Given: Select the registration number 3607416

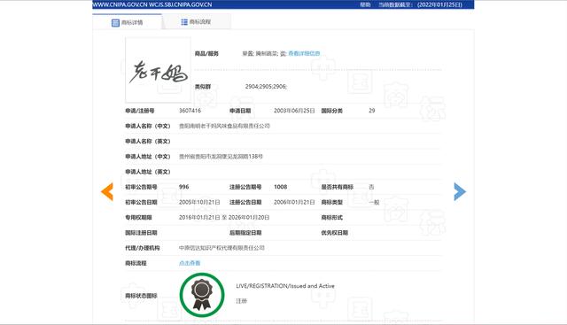Looking at the screenshot, I should point(190,111).
